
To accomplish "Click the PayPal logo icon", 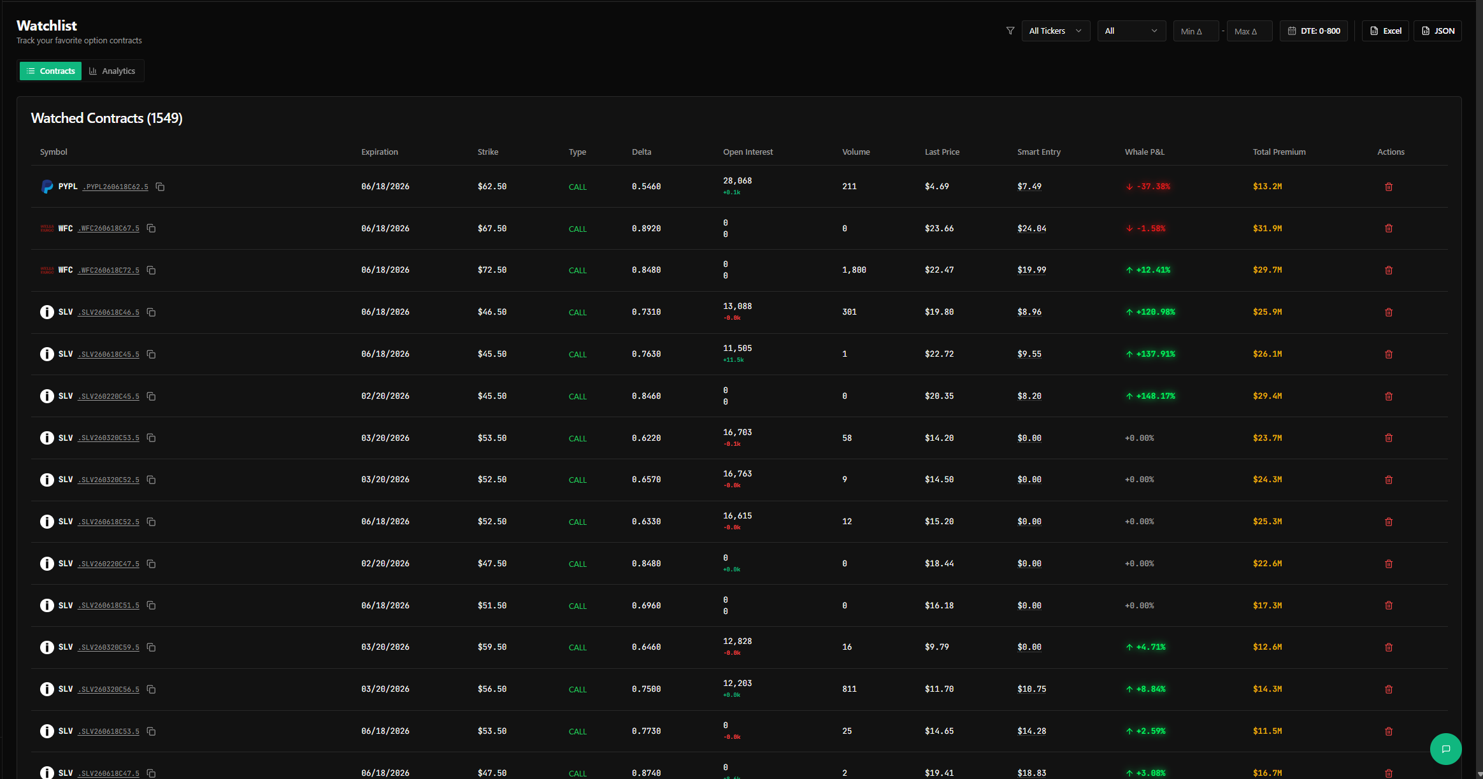I will (47, 187).
